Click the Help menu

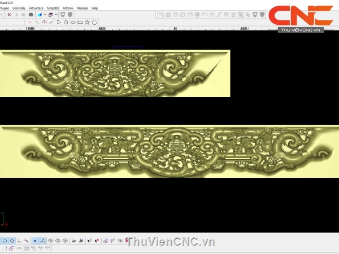(94, 8)
